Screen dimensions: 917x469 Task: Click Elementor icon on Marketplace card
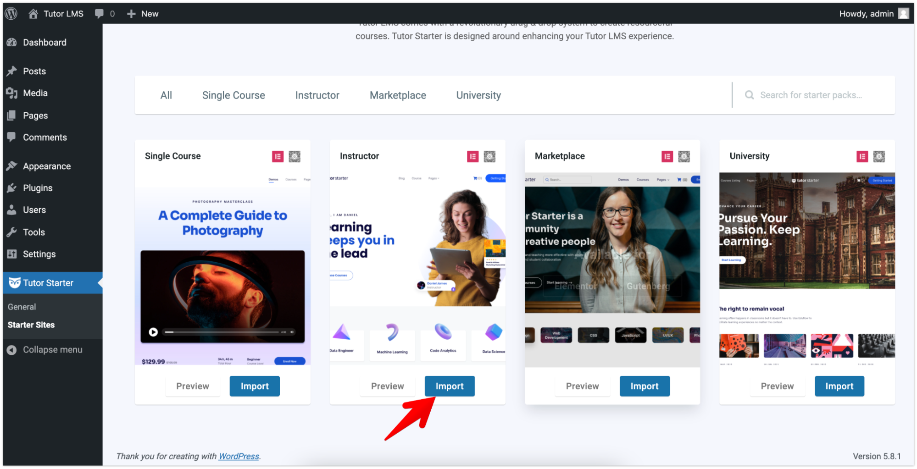point(667,157)
